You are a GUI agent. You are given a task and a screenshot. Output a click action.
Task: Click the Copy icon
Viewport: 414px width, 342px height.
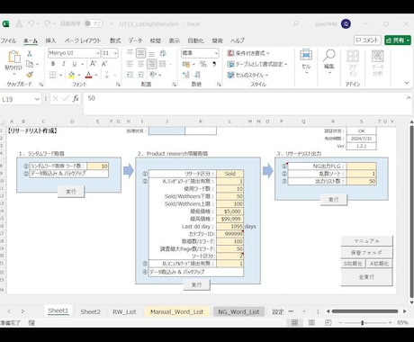click(x=30, y=64)
